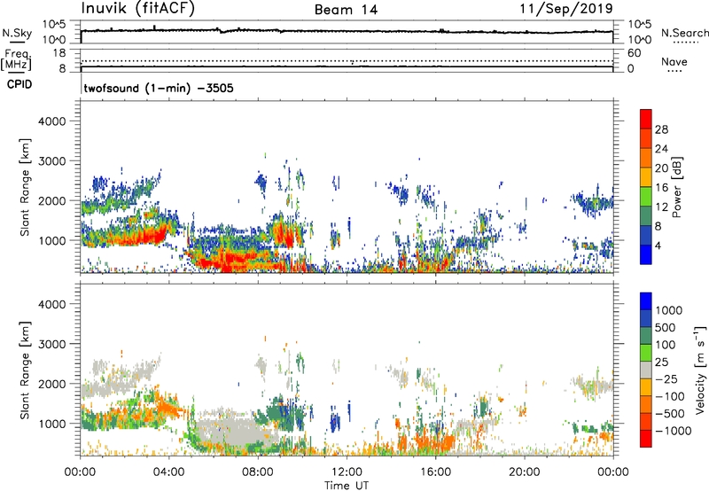Screen dimensions: 709x491
Task: Click time axis label '16:00'
Action: click(435, 472)
